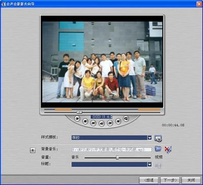This screenshot has width=203, height=185.
Task: Click the preview scrubber handle
Action: point(79,112)
